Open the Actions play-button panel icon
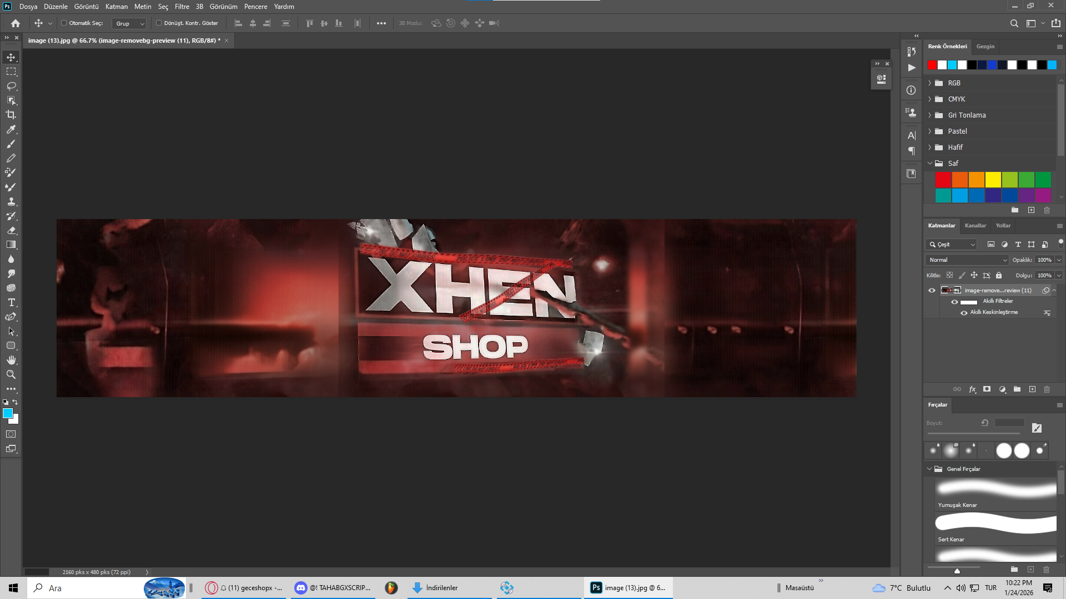The height and width of the screenshot is (599, 1066). 912,68
